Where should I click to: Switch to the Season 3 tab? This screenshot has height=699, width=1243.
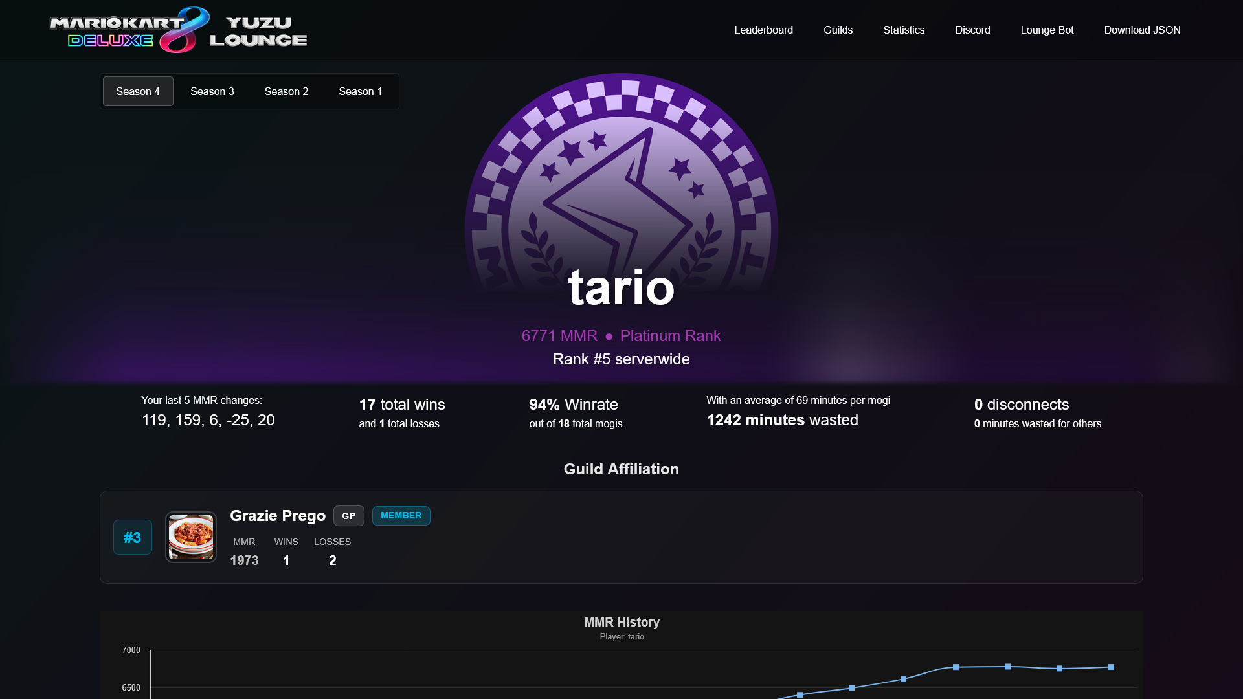tap(212, 91)
